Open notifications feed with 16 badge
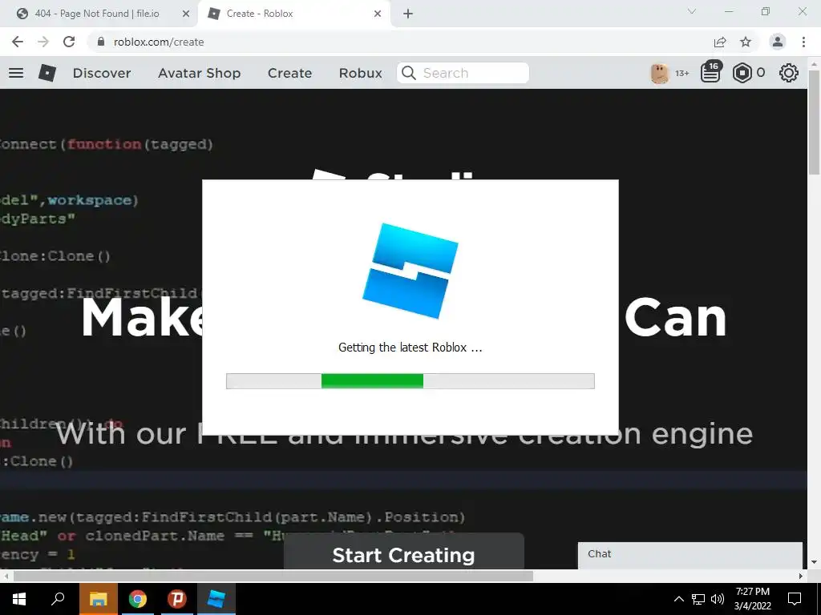 tap(710, 72)
